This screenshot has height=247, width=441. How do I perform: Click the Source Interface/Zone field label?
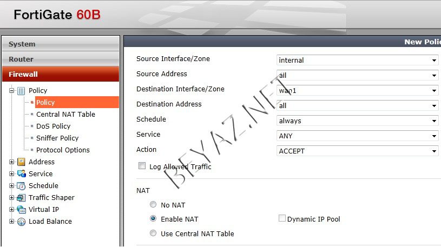[173, 59]
